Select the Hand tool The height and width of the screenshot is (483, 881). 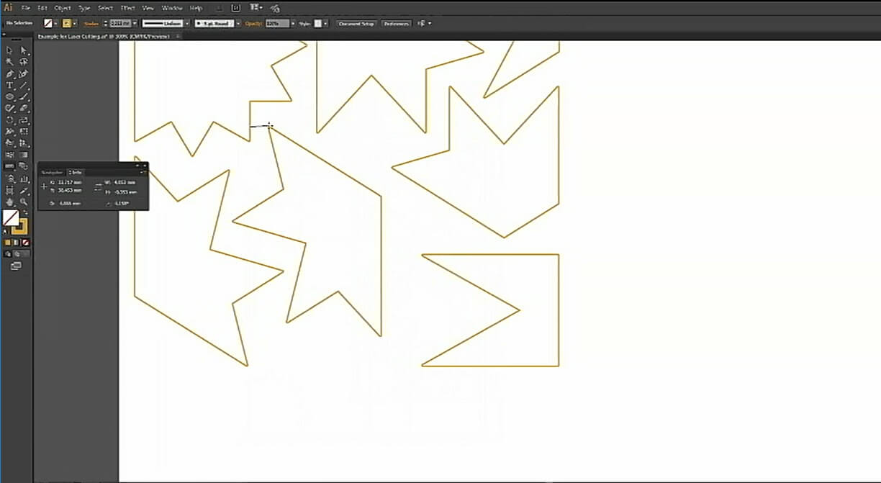(10, 202)
